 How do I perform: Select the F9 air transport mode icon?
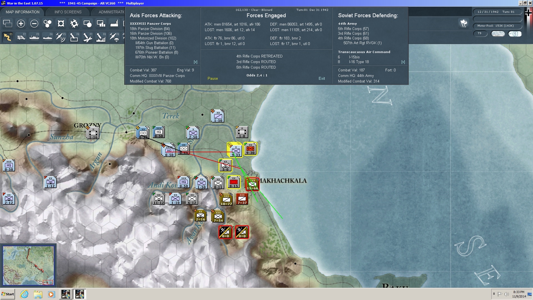point(114,37)
